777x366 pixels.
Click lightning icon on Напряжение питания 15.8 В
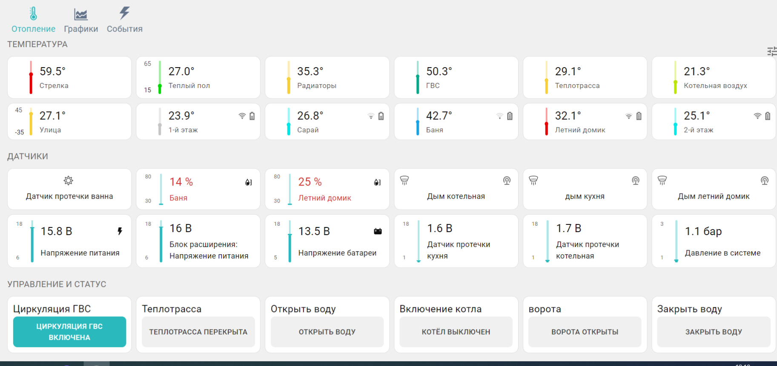[x=120, y=231]
